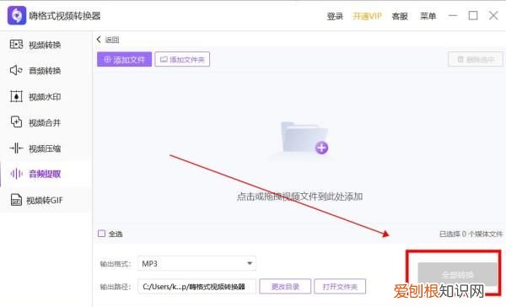Close the converter window

493,15
